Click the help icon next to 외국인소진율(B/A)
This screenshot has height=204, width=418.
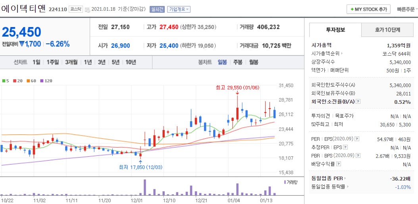click(x=358, y=102)
